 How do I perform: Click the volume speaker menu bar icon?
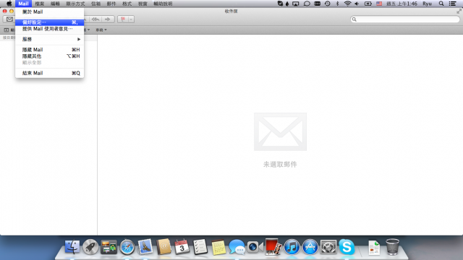point(357,4)
